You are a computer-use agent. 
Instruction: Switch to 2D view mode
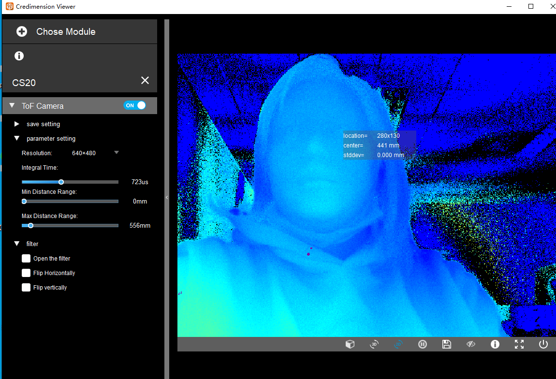click(398, 344)
